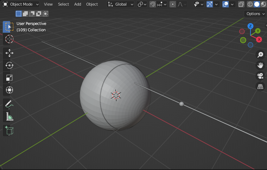Open the View menu

coord(48,4)
